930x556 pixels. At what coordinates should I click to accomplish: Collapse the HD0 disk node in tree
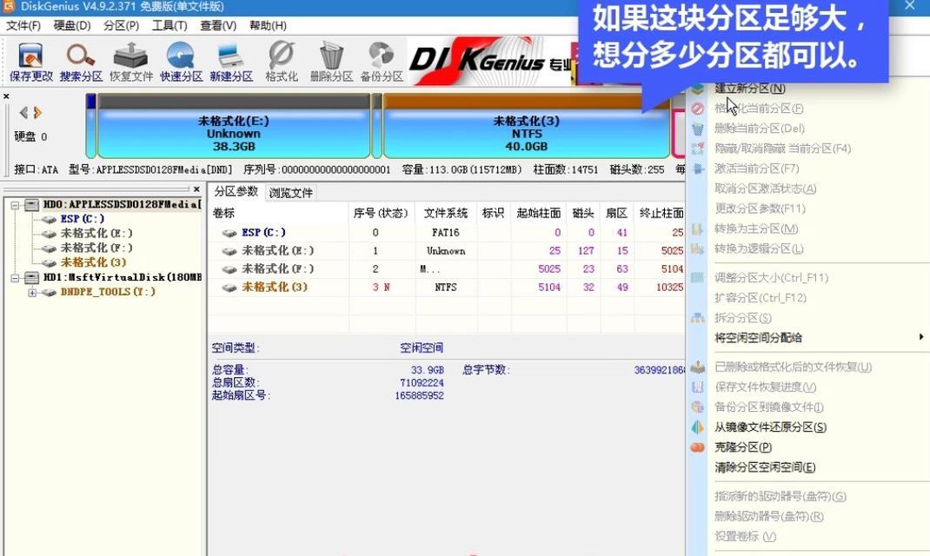pos(16,205)
